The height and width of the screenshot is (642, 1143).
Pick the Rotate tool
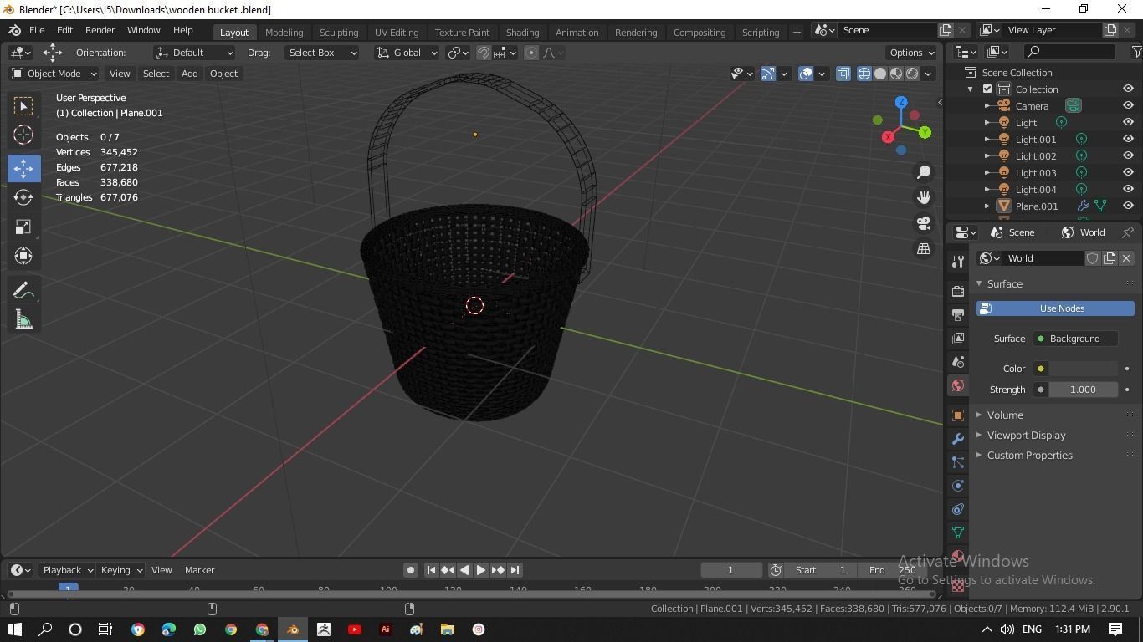coord(23,197)
